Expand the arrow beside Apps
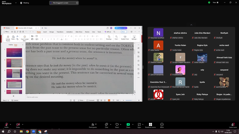The image size is (239, 134). (x=143, y=124)
